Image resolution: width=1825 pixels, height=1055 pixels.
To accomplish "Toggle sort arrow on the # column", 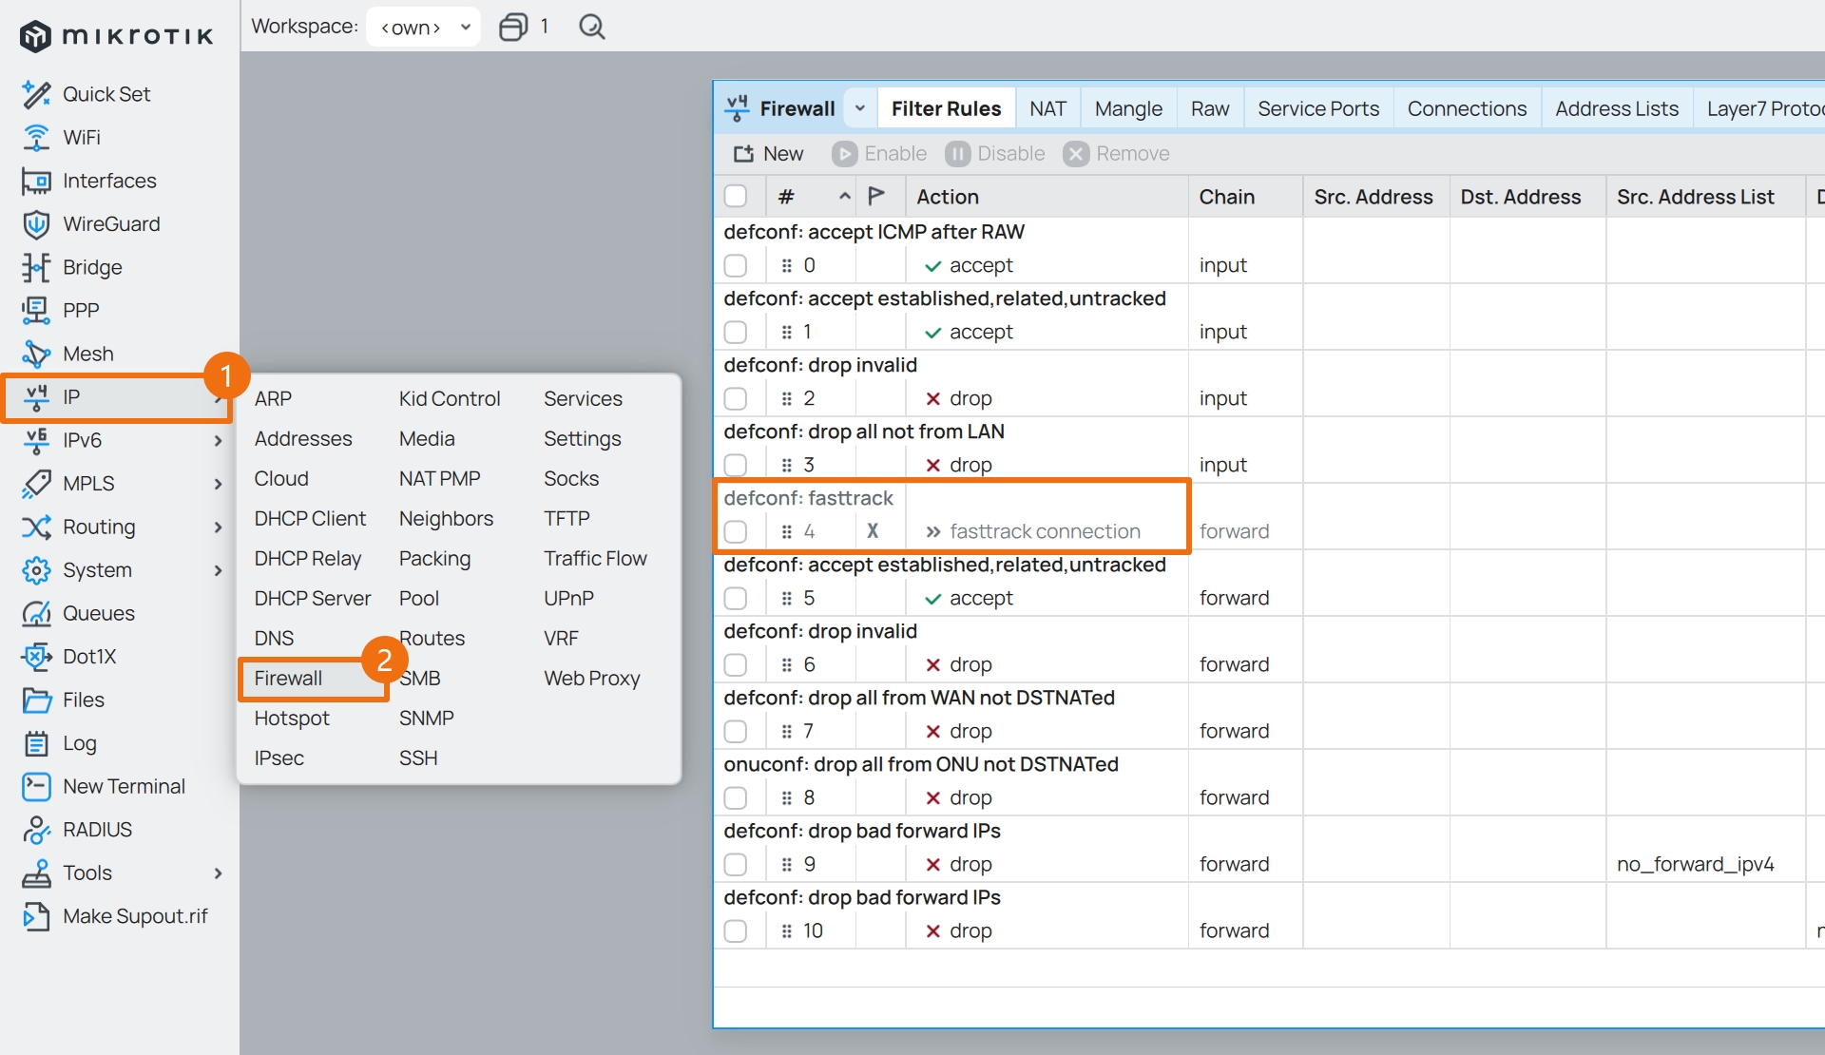I will point(844,196).
